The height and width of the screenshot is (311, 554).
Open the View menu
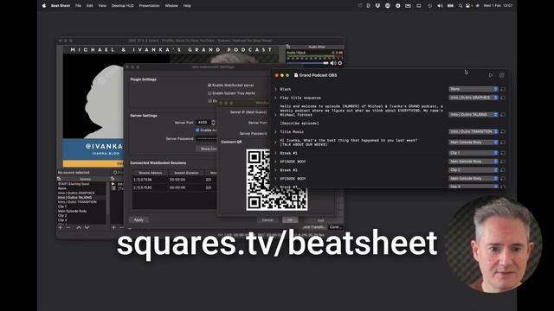pos(102,6)
